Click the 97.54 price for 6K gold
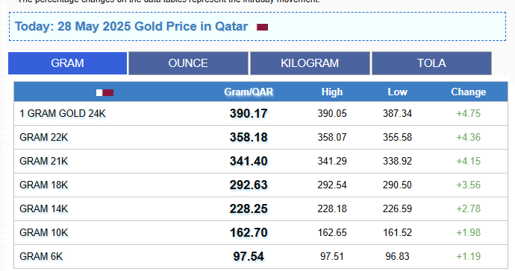Viewport: 515px width, 271px height. click(249, 256)
